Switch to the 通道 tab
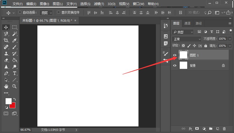 (187, 23)
